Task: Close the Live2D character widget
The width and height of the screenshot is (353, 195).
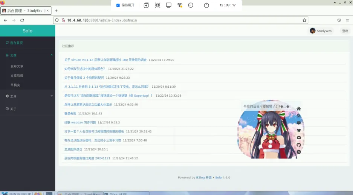Action: pos(299,152)
